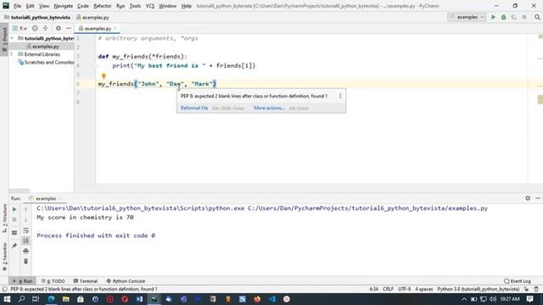Open the CRLF line separator selector
The width and height of the screenshot is (543, 305).
(x=388, y=289)
